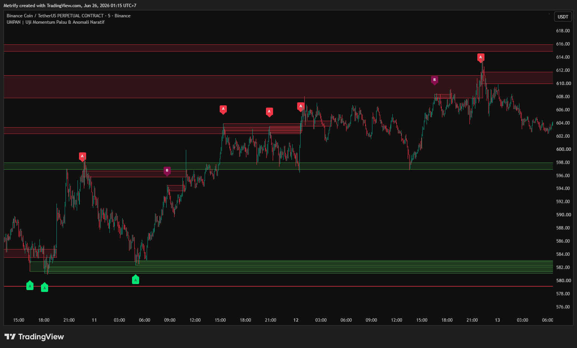Click the 594.00 price axis label
The width and height of the screenshot is (577, 348).
pyautogui.click(x=563, y=188)
